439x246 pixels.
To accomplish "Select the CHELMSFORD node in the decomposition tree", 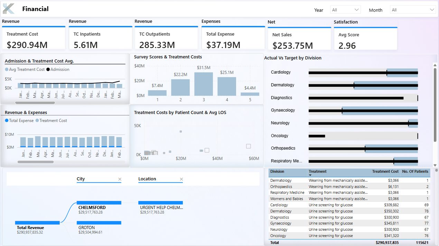I will (99, 203).
